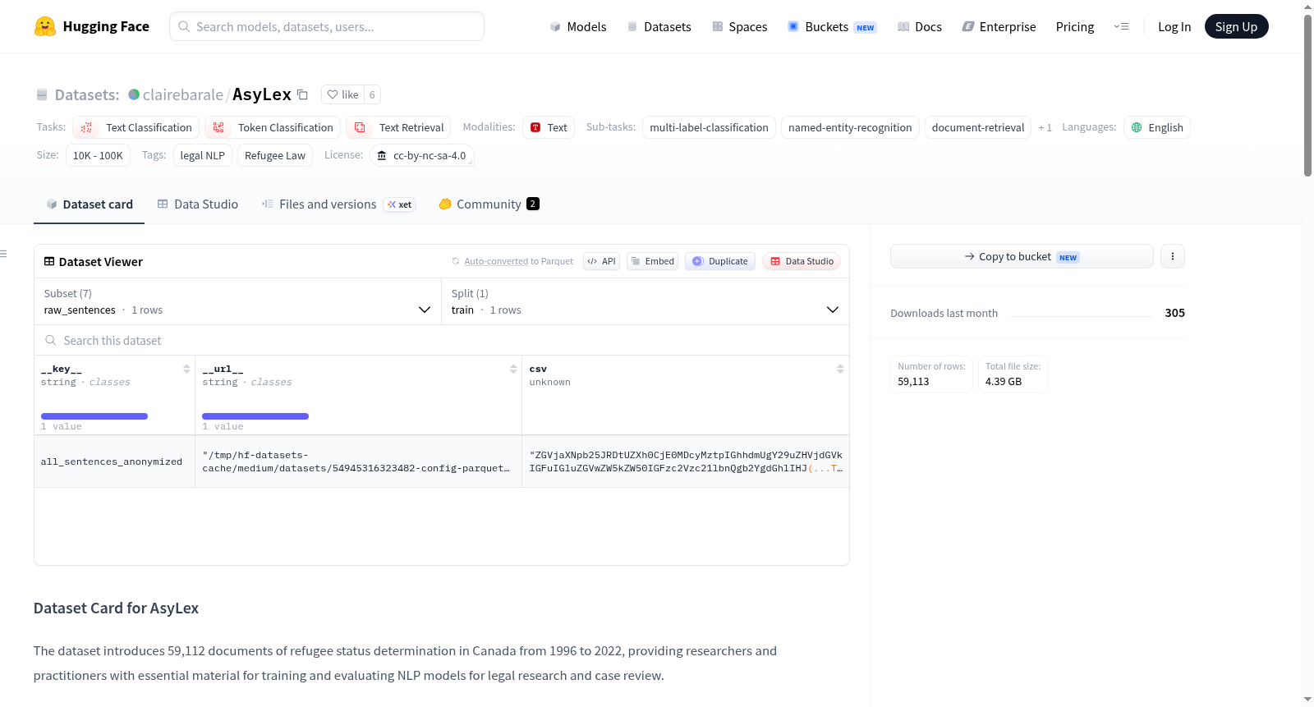Click the Hugging Face logo icon

(x=45, y=26)
